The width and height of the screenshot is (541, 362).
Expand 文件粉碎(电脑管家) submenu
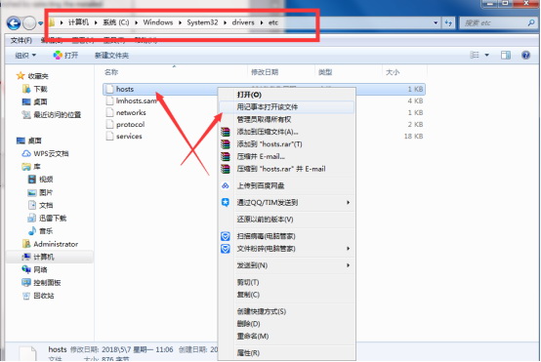pyautogui.click(x=287, y=249)
